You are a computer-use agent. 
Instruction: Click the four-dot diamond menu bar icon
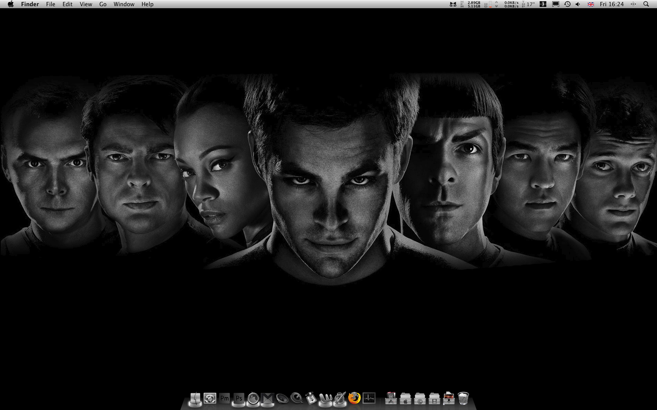[x=633, y=4]
